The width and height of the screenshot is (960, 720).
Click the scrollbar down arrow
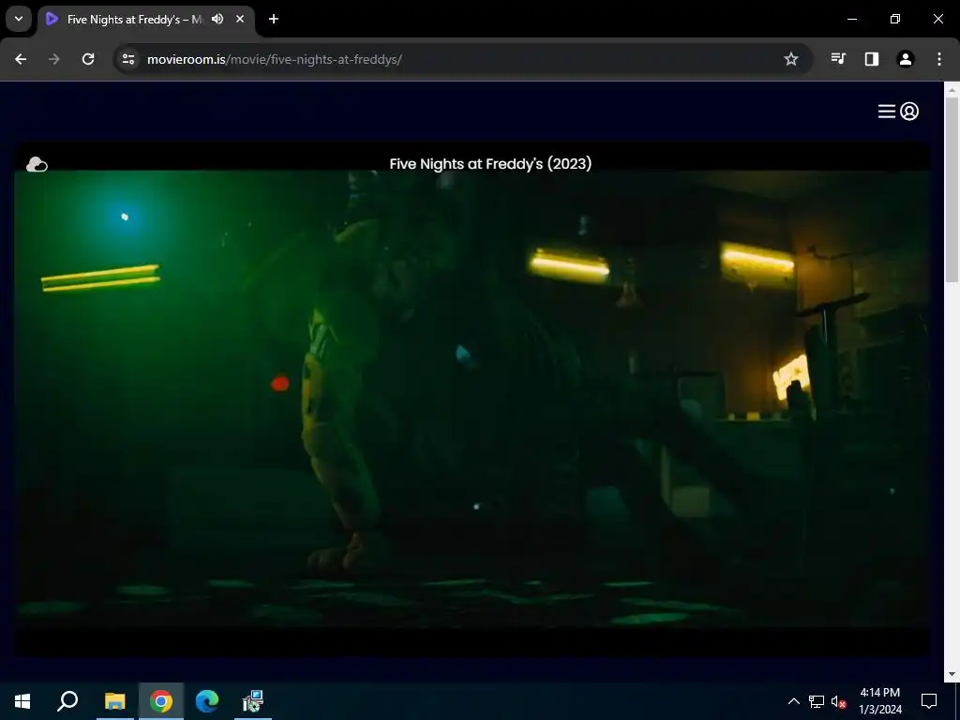click(x=952, y=674)
